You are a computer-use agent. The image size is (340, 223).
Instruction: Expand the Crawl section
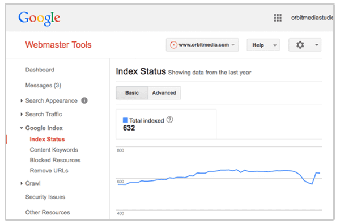pyautogui.click(x=22, y=183)
